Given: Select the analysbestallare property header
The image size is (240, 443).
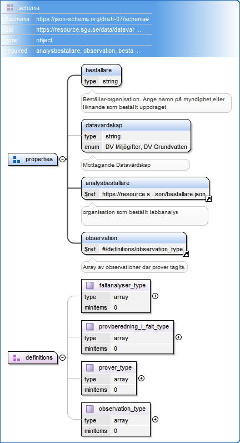Looking at the screenshot, I should pyautogui.click(x=145, y=183).
